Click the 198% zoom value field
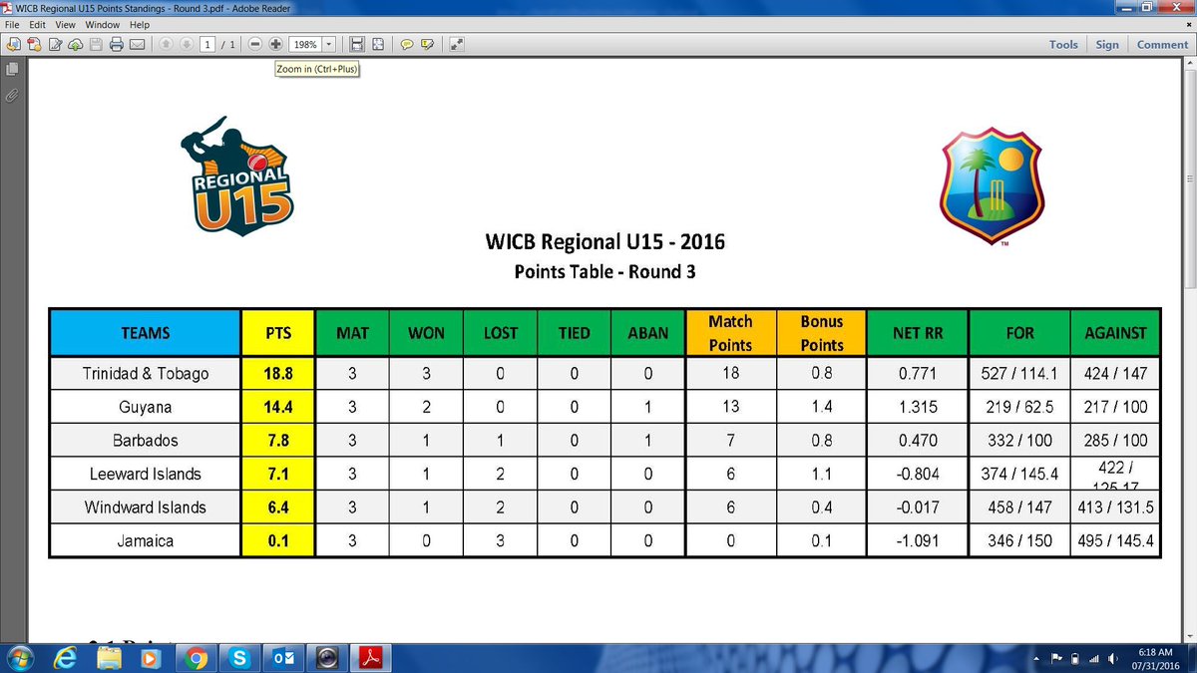This screenshot has width=1197, height=673. pos(305,45)
